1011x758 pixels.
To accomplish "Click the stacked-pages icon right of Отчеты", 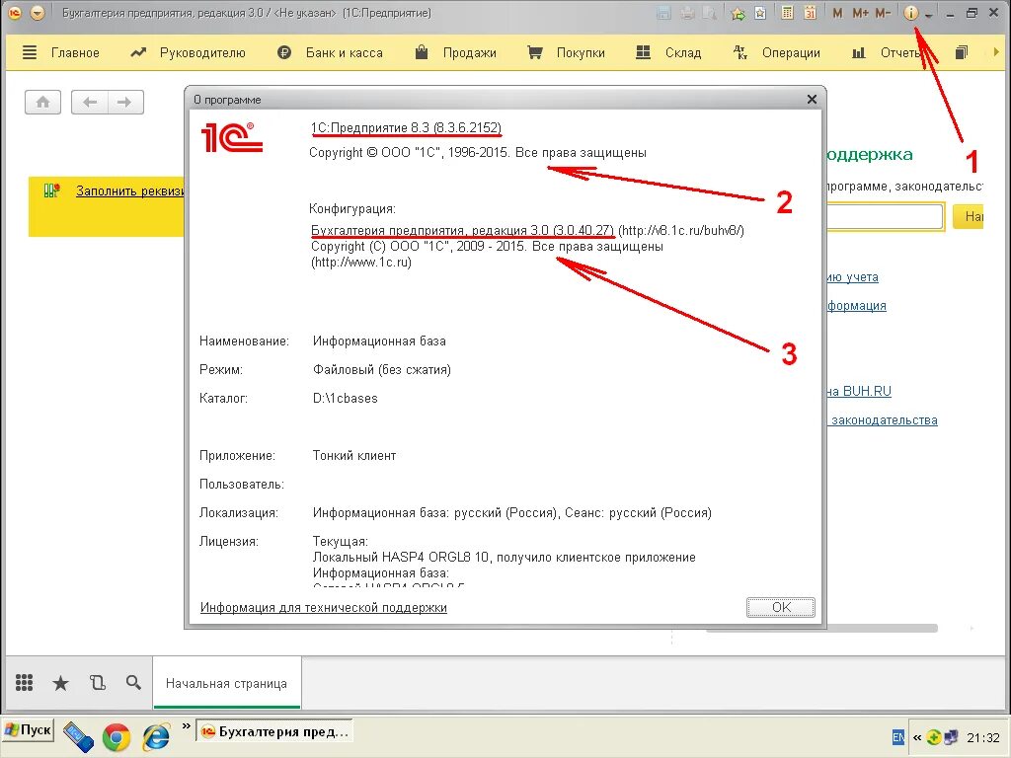I will click(x=962, y=52).
